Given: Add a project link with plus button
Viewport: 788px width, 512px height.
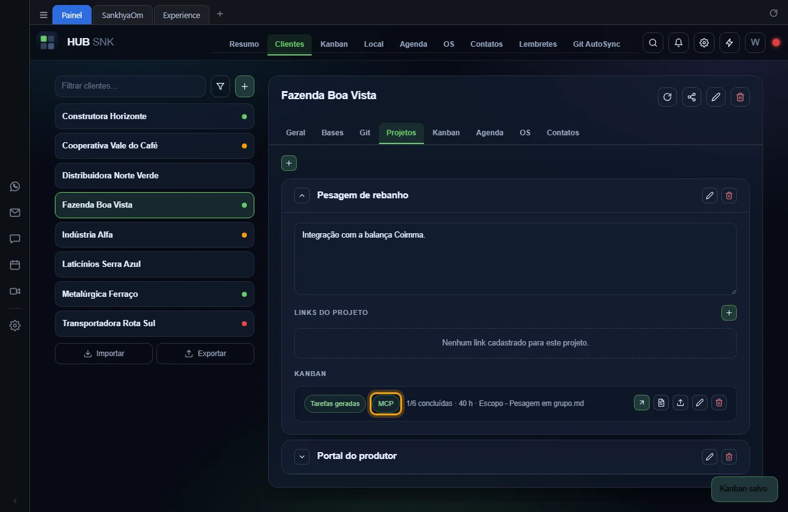Looking at the screenshot, I should (729, 312).
